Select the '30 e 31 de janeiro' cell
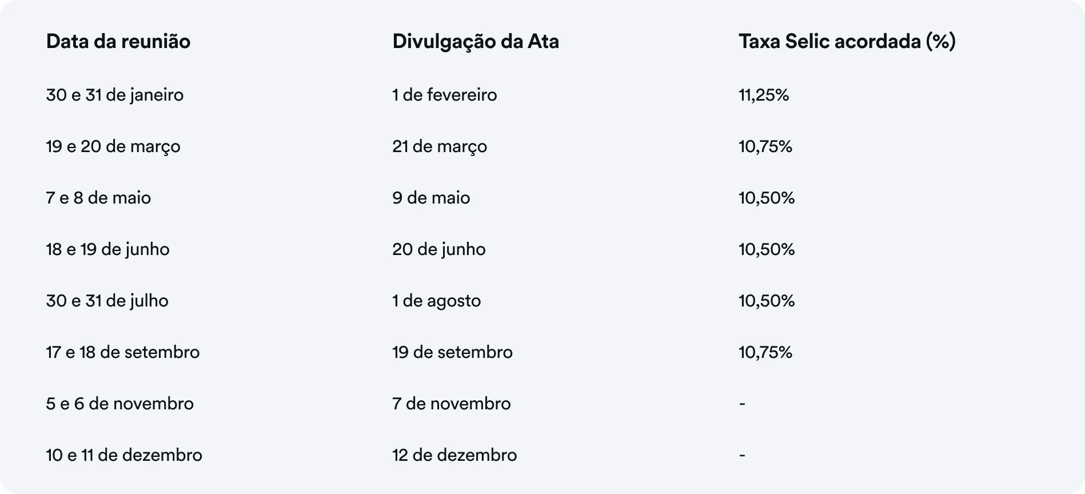This screenshot has height=494, width=1085. (115, 95)
